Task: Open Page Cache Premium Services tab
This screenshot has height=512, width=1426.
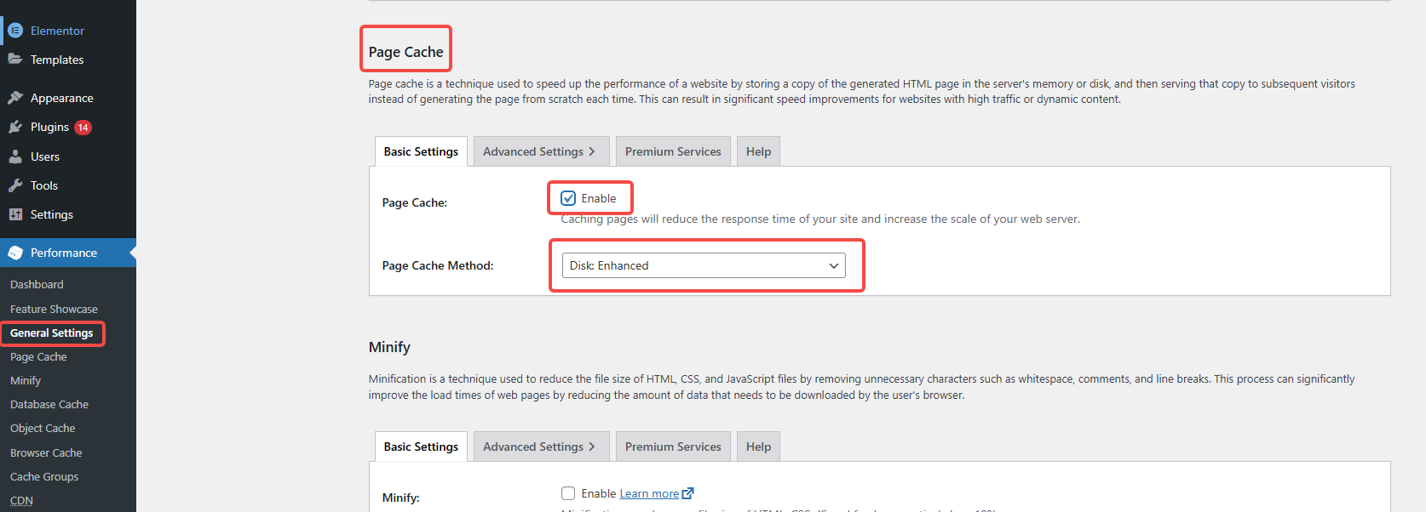Action: pos(673,151)
